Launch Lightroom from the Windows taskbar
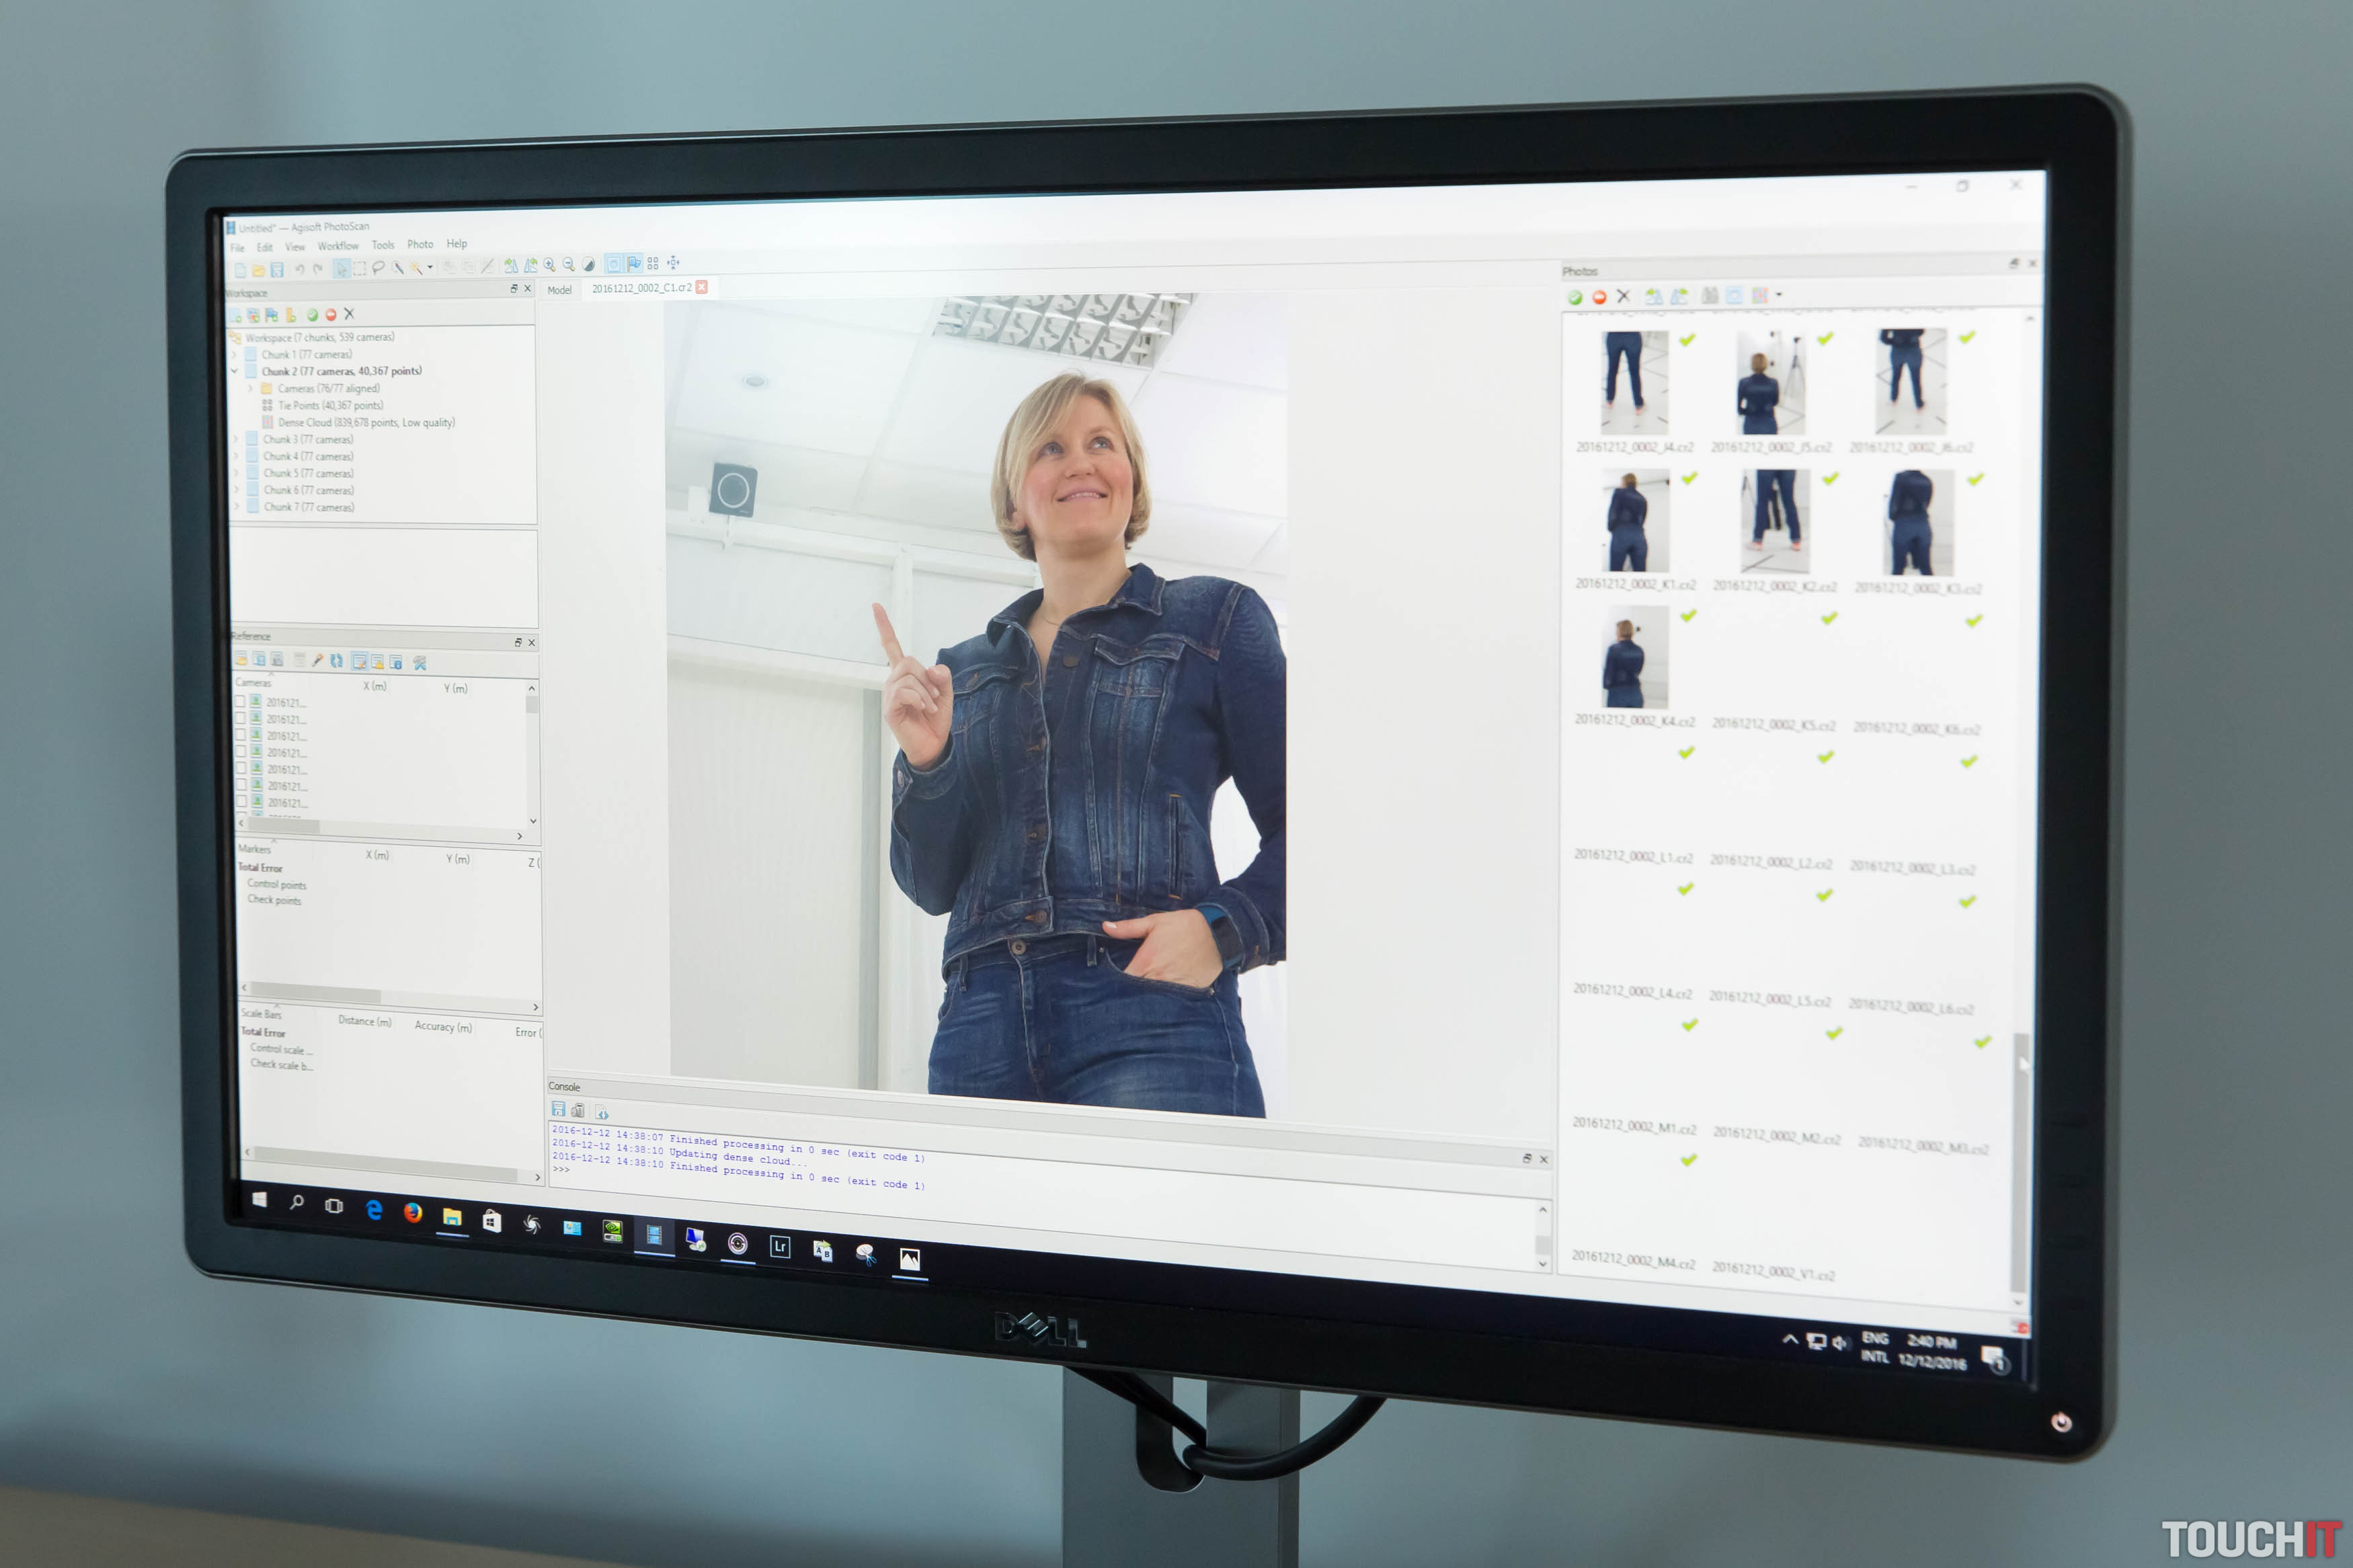Screen dimensions: 2353x1568 (780, 1246)
